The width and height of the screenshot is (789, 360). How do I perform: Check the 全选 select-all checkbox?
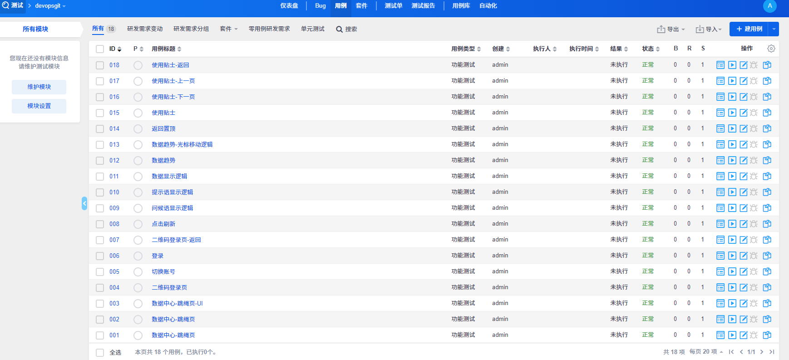tap(100, 352)
